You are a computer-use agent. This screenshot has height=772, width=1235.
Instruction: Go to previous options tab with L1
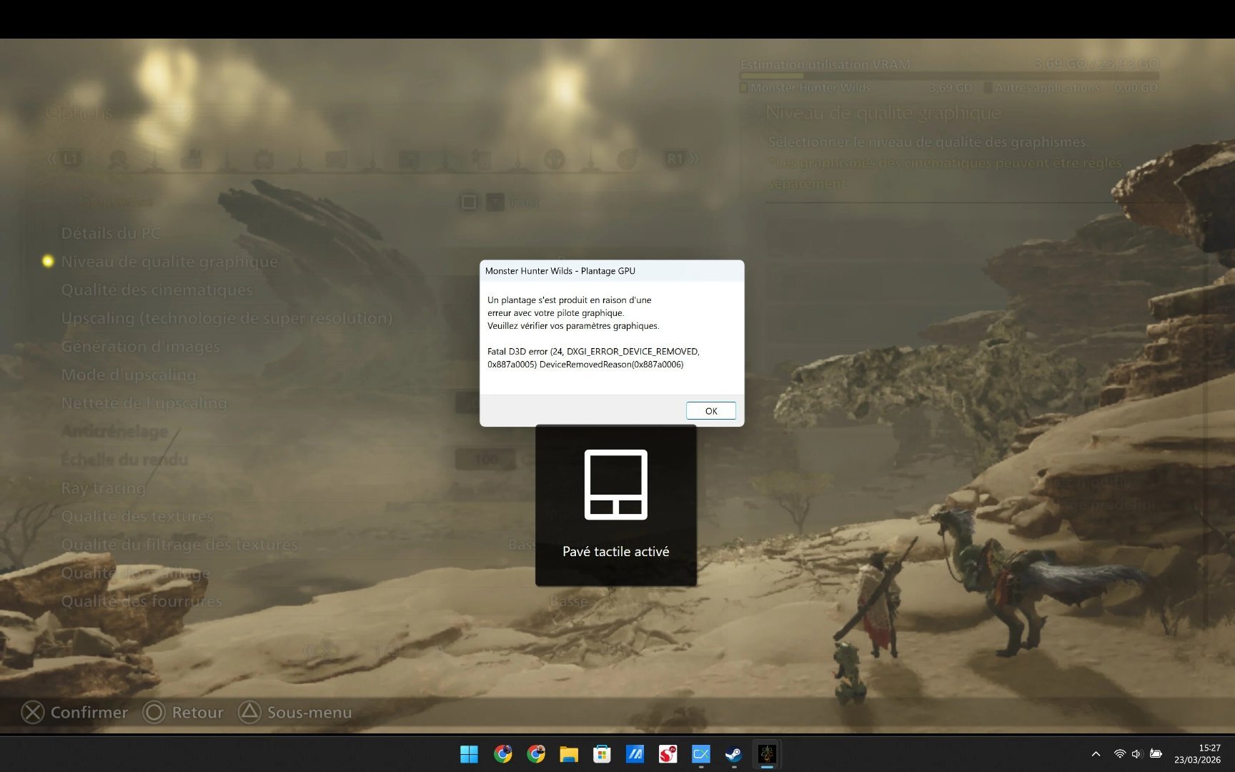[x=70, y=159]
